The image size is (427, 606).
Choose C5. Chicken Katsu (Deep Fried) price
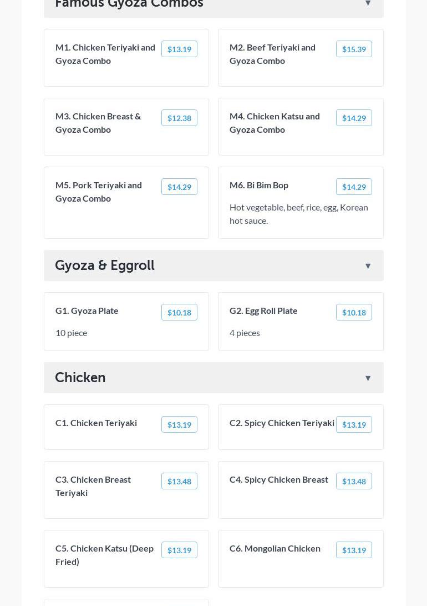pyautogui.click(x=179, y=550)
